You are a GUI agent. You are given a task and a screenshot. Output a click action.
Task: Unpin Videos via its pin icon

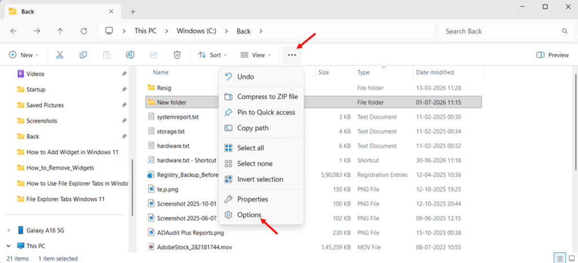click(x=124, y=74)
